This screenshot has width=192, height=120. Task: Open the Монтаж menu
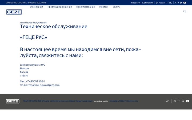[104, 7]
